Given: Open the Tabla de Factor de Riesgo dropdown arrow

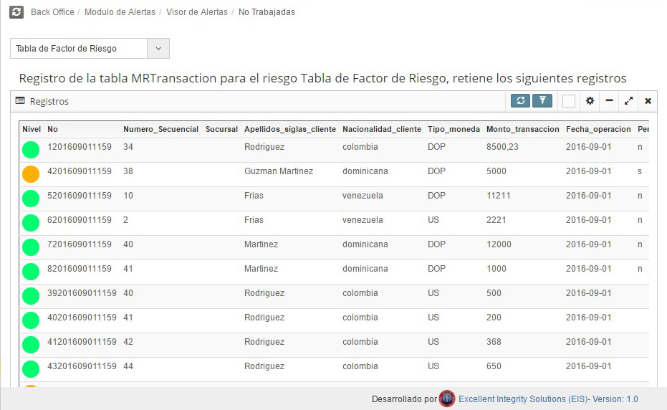Looking at the screenshot, I should click(158, 49).
